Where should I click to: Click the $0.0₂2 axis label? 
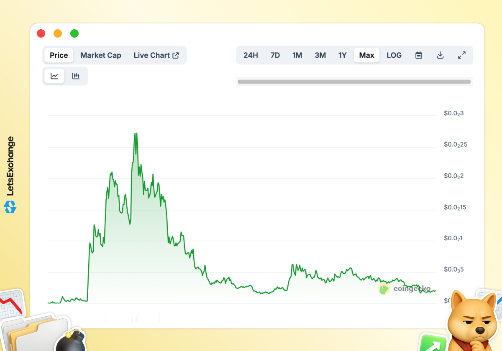point(454,176)
